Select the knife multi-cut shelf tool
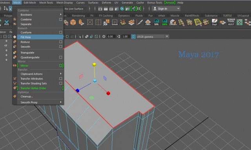This screenshot has width=251, height=150. [x=140, y=22]
